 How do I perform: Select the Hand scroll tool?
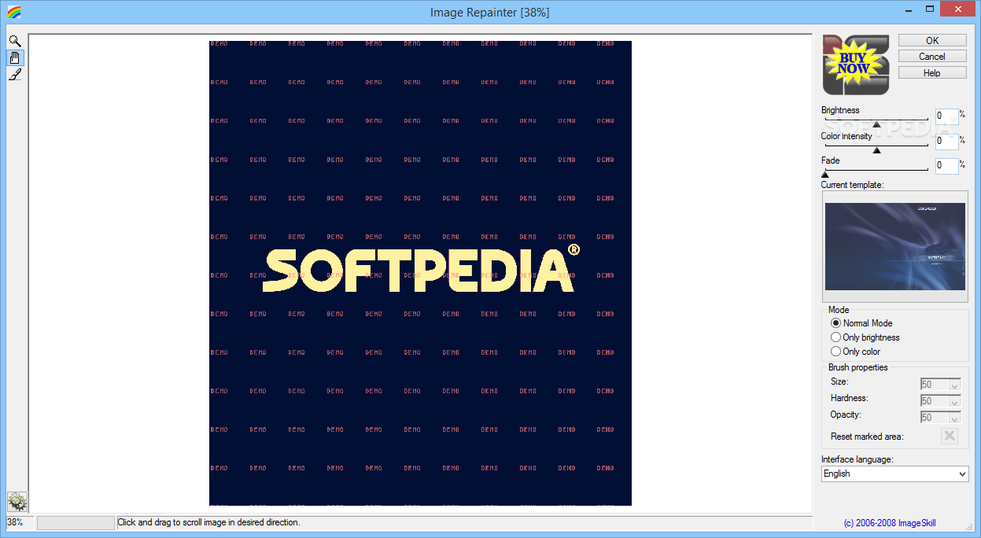pos(15,57)
